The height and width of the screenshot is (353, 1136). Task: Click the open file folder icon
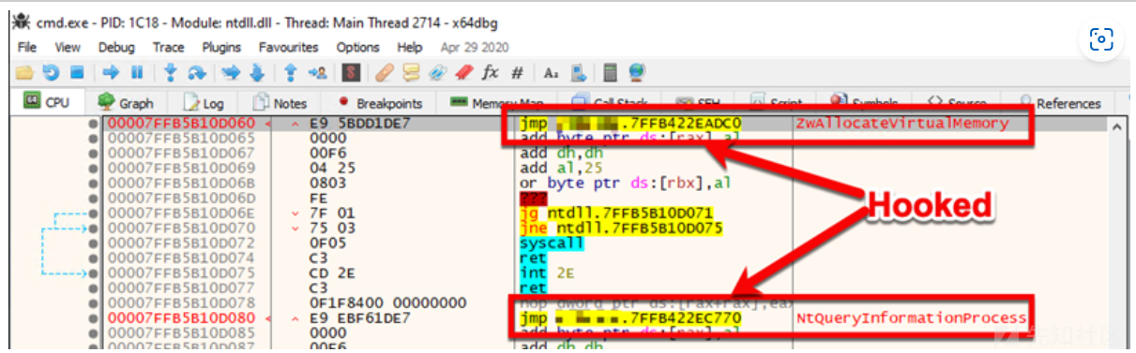tap(24, 72)
